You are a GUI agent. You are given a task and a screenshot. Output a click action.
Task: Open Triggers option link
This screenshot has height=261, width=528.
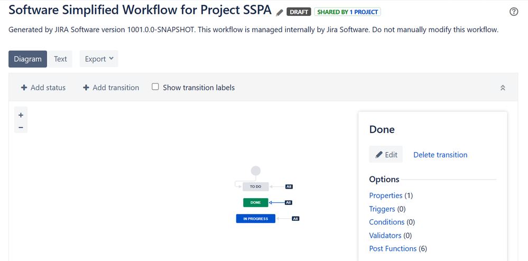382,209
